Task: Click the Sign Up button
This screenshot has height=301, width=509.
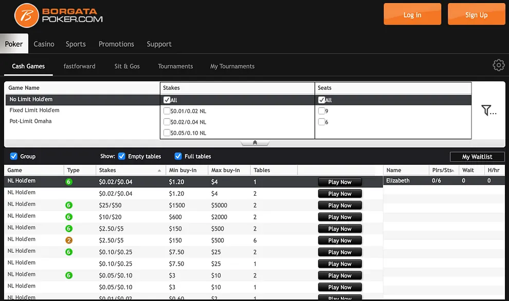Action: (x=476, y=14)
